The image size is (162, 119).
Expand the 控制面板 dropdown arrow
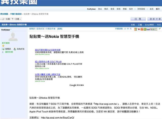point(147,9)
